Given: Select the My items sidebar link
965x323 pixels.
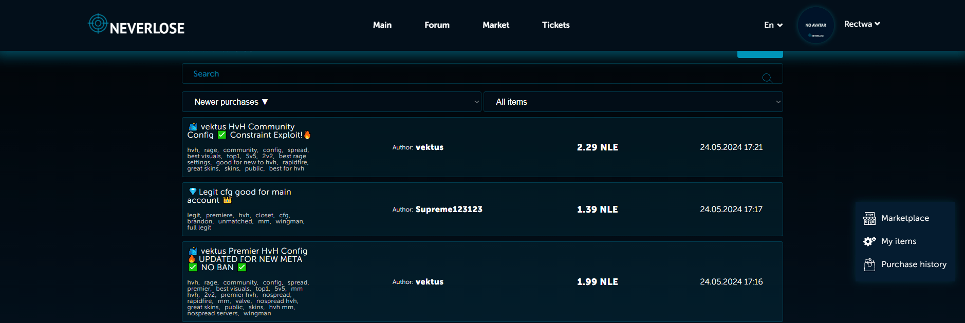Looking at the screenshot, I should (899, 241).
